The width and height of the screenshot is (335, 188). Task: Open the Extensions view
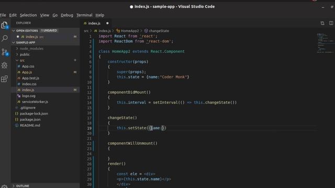coord(5,79)
